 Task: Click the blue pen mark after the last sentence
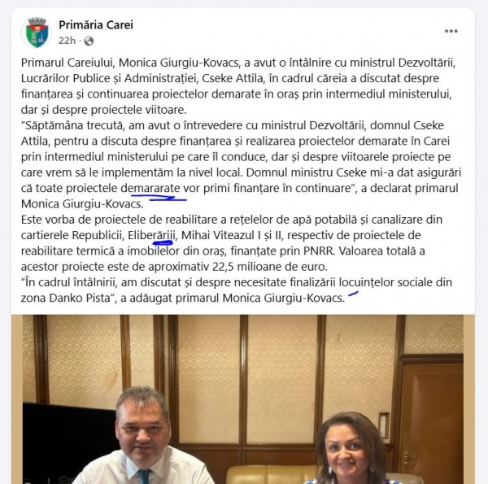(353, 293)
